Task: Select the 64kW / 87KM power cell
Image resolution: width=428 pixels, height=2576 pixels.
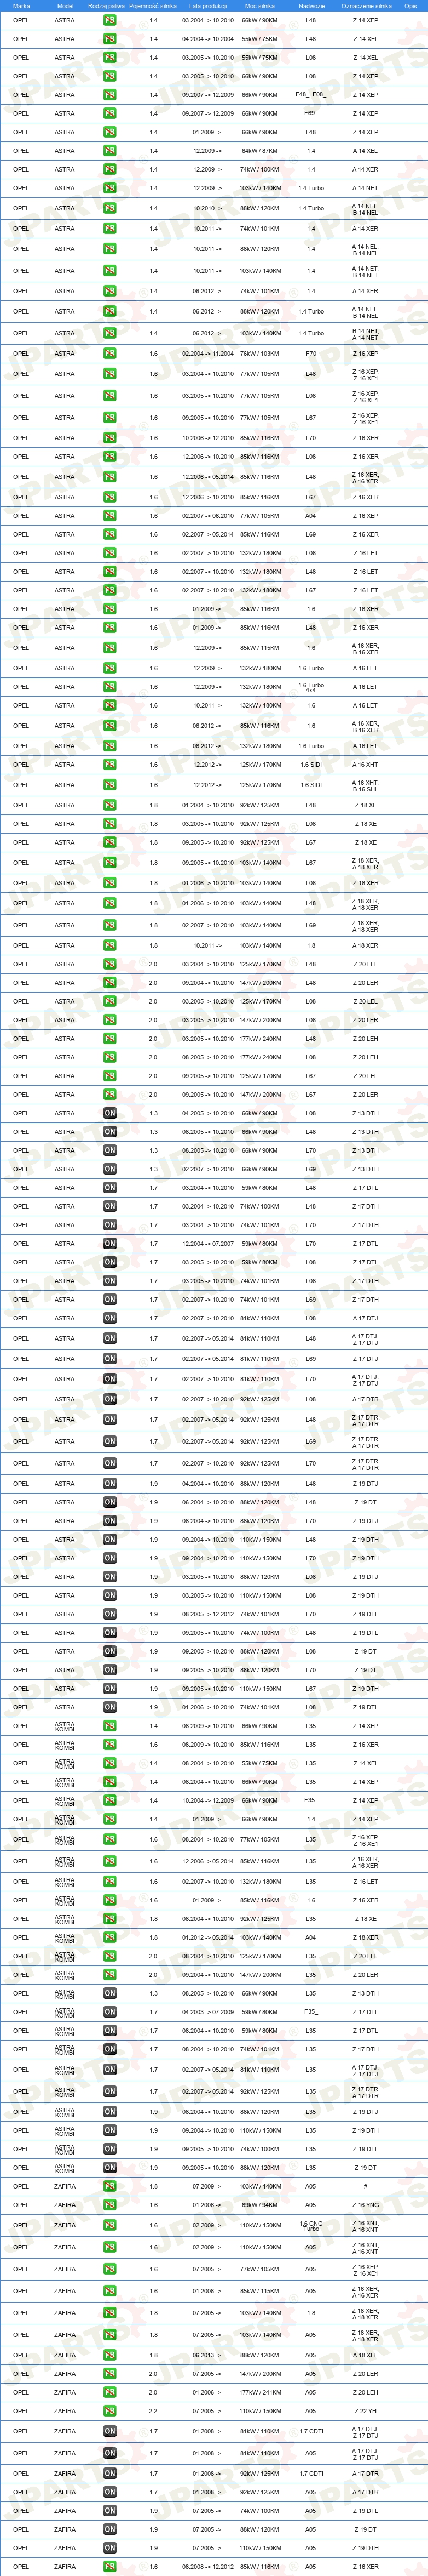Action: click(259, 151)
